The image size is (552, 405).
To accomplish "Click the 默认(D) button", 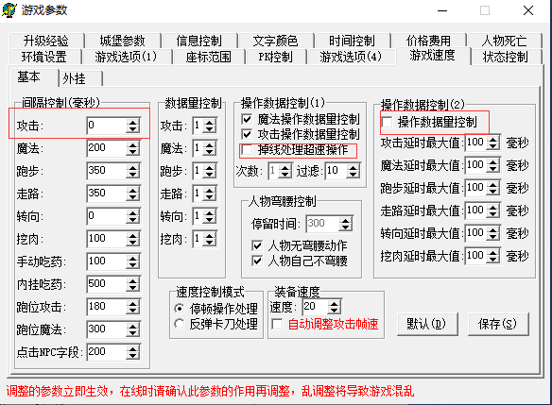I will click(x=427, y=324).
